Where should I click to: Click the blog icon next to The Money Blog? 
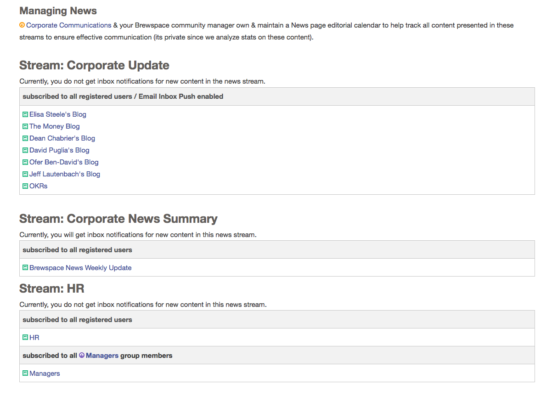click(x=25, y=126)
